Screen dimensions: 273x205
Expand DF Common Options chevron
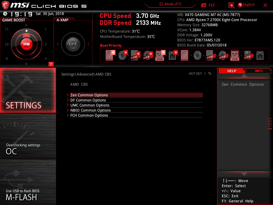(x=68, y=100)
